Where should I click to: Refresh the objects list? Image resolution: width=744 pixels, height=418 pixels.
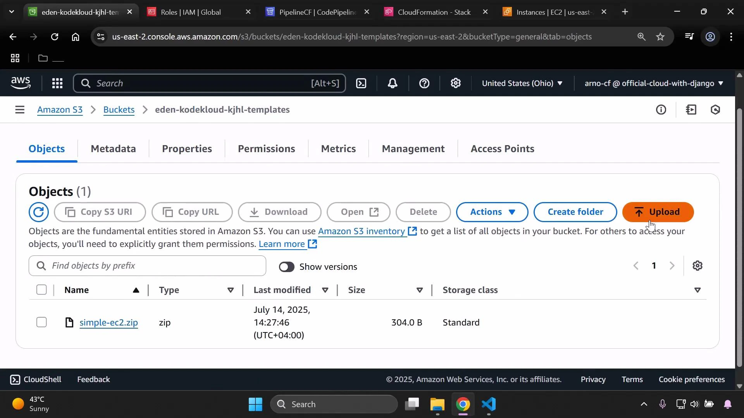[x=38, y=212]
